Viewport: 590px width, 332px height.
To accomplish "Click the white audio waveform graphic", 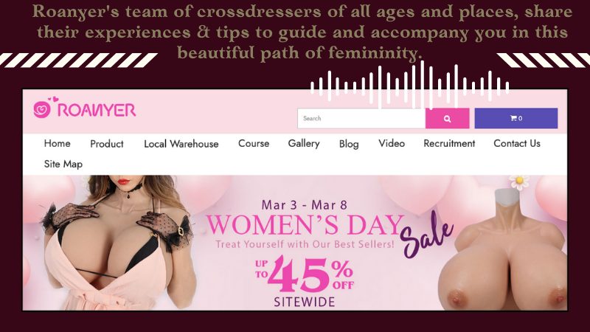I will (x=410, y=86).
